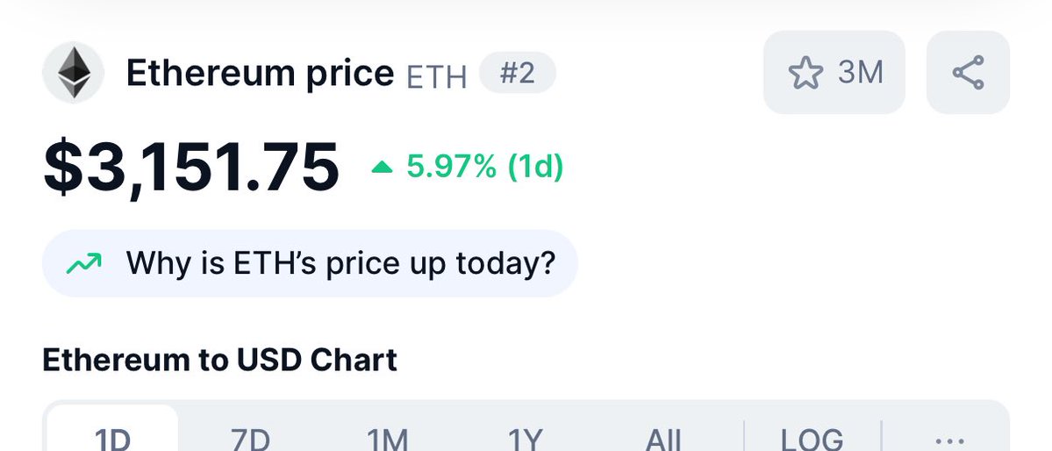Open "Why is ETH's price up today?"

click(x=310, y=263)
